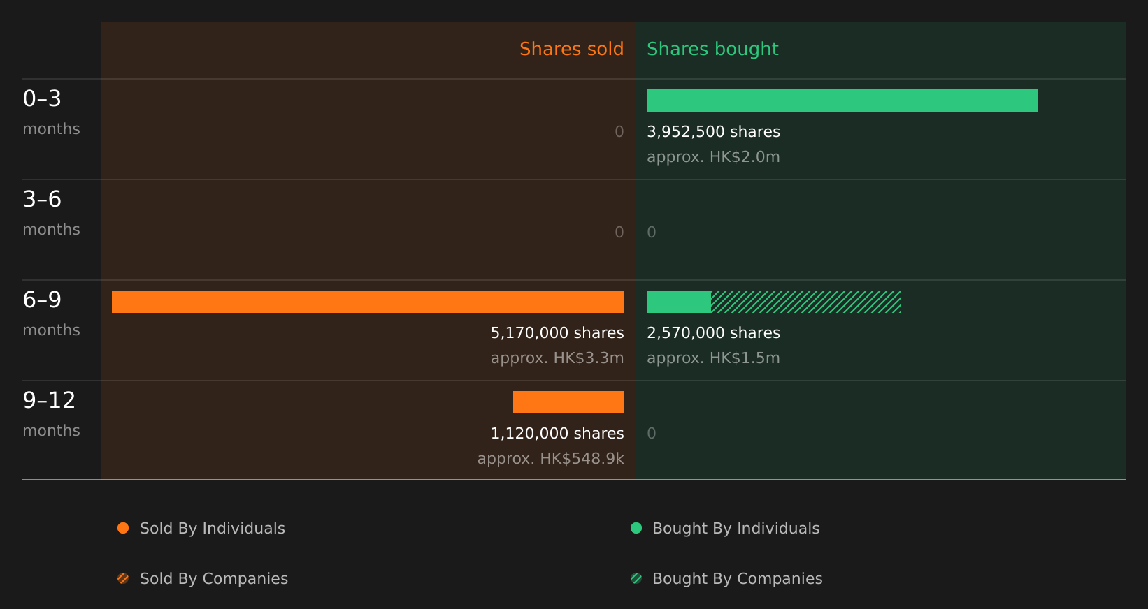Click the Shares sold column header
This screenshot has width=1148, height=609.
(571, 49)
